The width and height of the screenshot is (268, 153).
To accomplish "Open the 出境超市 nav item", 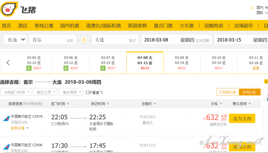I will [244, 26].
